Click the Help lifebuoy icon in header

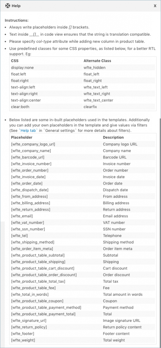pos(7,6)
